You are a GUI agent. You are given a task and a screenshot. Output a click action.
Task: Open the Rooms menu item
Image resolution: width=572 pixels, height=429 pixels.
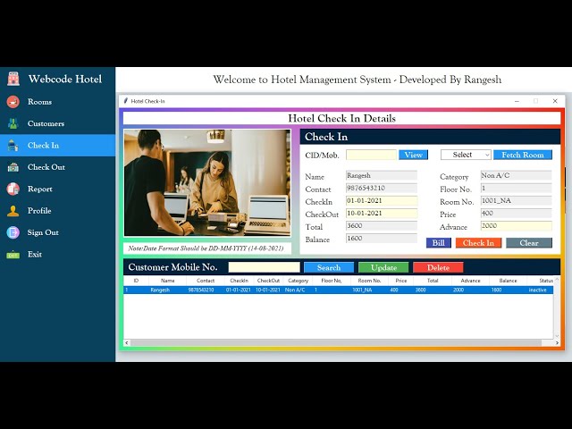[39, 102]
